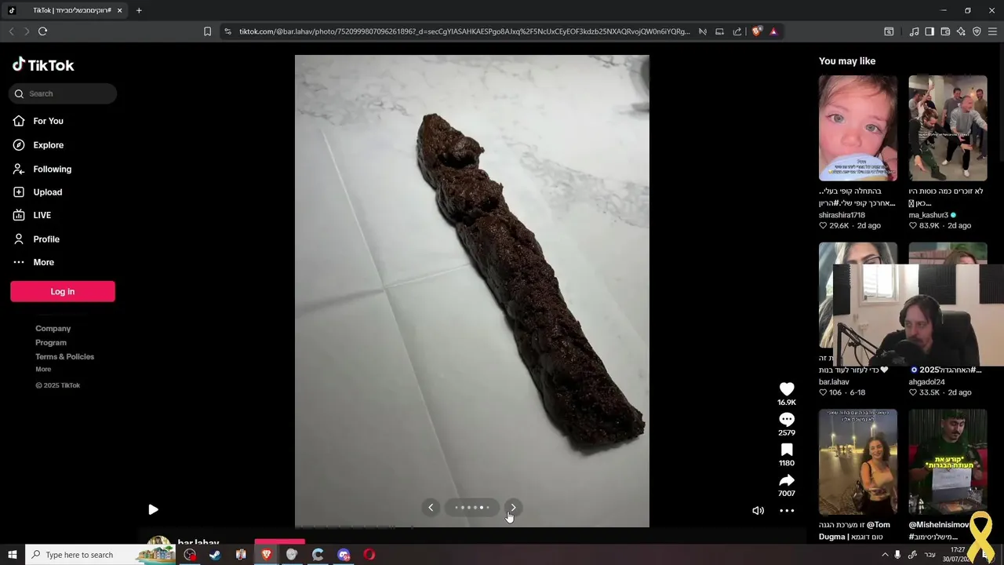Go to previous photo with left chevron
The width and height of the screenshot is (1004, 565).
tap(431, 508)
